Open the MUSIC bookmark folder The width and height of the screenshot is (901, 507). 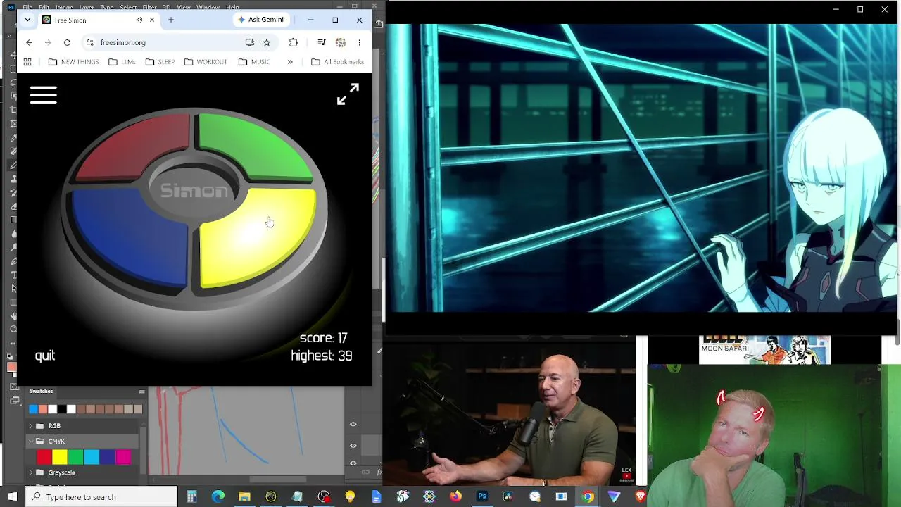(x=254, y=62)
